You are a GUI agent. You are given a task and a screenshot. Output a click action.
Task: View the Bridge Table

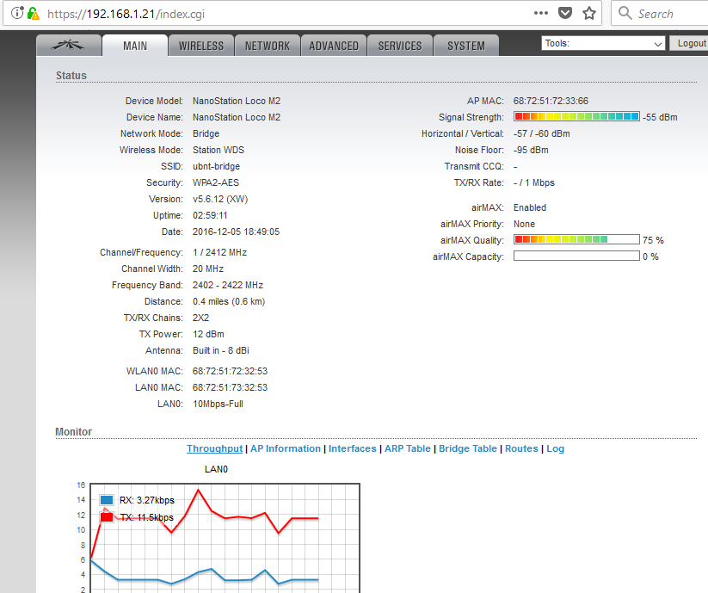tap(467, 448)
